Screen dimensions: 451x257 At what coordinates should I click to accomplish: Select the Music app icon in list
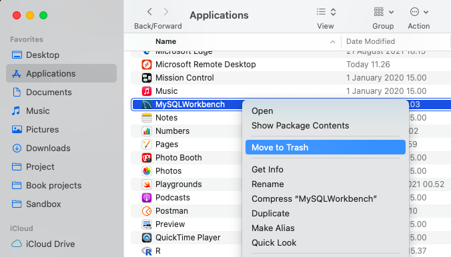click(147, 91)
